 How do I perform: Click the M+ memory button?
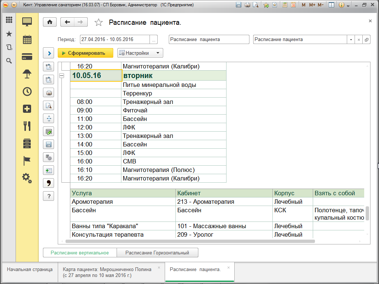pyautogui.click(x=312, y=5)
